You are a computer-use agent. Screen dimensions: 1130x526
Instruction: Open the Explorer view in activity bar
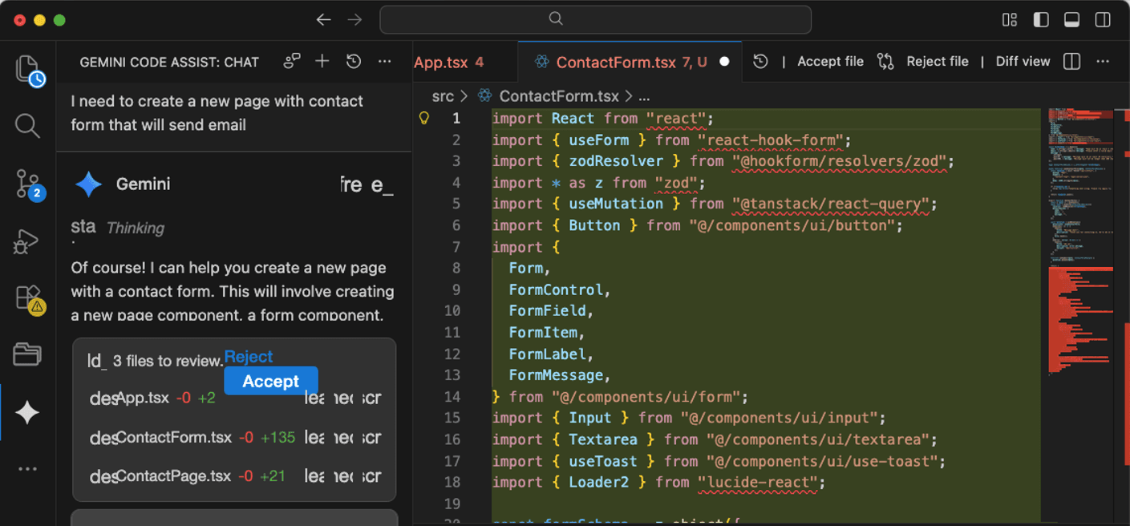[x=28, y=70]
